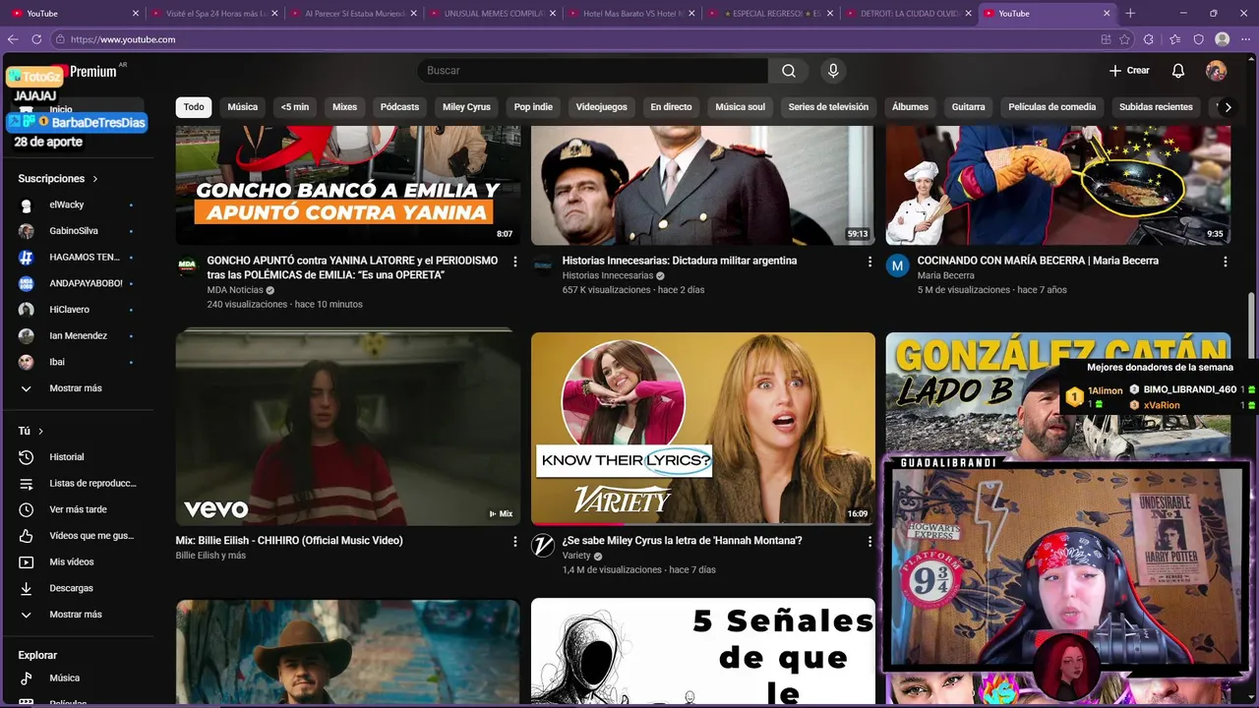1259x708 pixels.
Task: Play the Billie Eilish CHIHIRO thumbnail
Action: [x=348, y=428]
